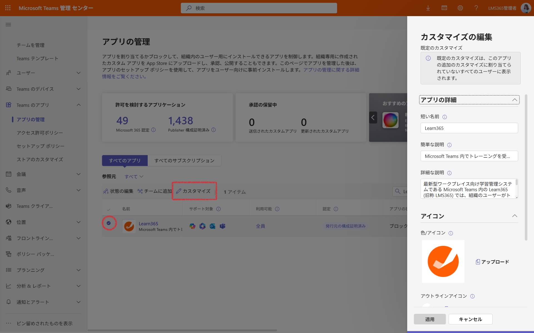
Task: Open アクセス許可ポリシー in sidebar
Action: click(x=40, y=133)
